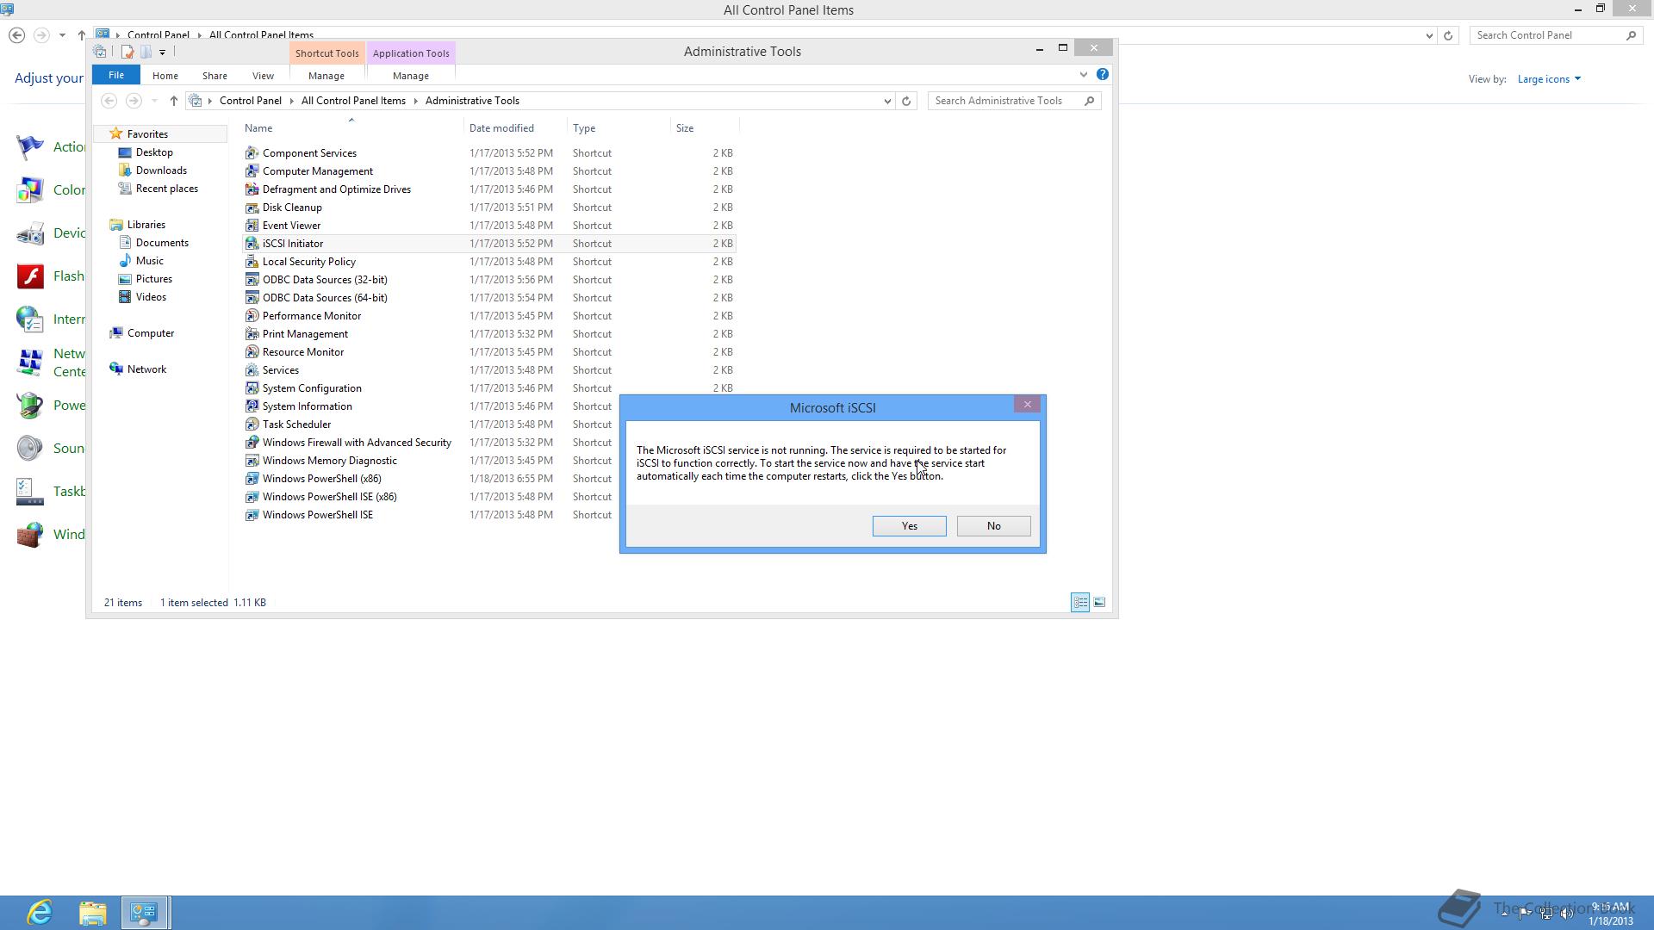Screen dimensions: 1654x930
Task: Open the Shortcut Tools Manage tab
Action: (x=326, y=76)
